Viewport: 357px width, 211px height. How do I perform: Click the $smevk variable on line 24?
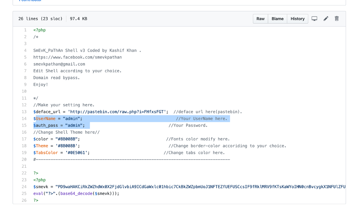(x=41, y=187)
